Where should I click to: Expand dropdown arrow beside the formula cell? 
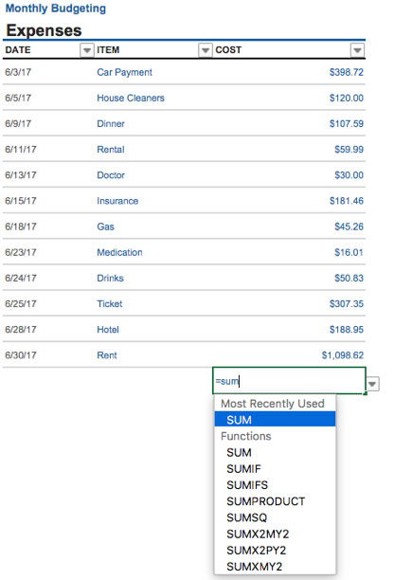coord(372,384)
